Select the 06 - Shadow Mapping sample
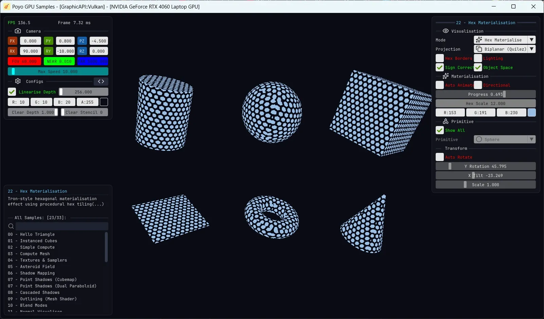544x319 pixels. pyautogui.click(x=31, y=273)
